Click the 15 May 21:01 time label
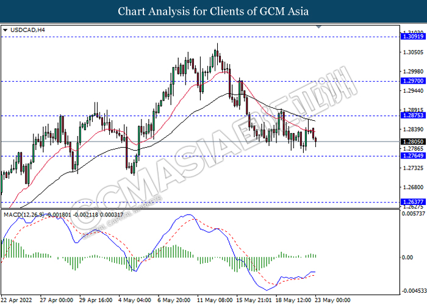427x305 pixels. click(x=254, y=300)
